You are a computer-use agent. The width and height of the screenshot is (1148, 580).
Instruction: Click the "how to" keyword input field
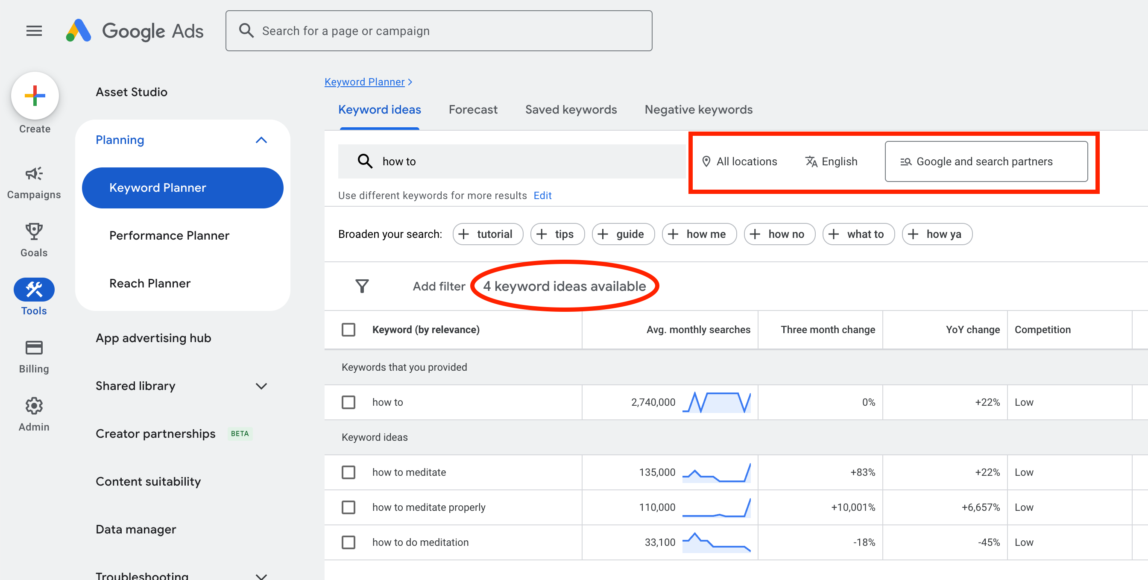pyautogui.click(x=511, y=161)
